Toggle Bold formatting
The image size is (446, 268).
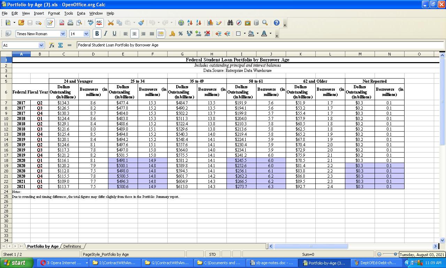[97, 33]
